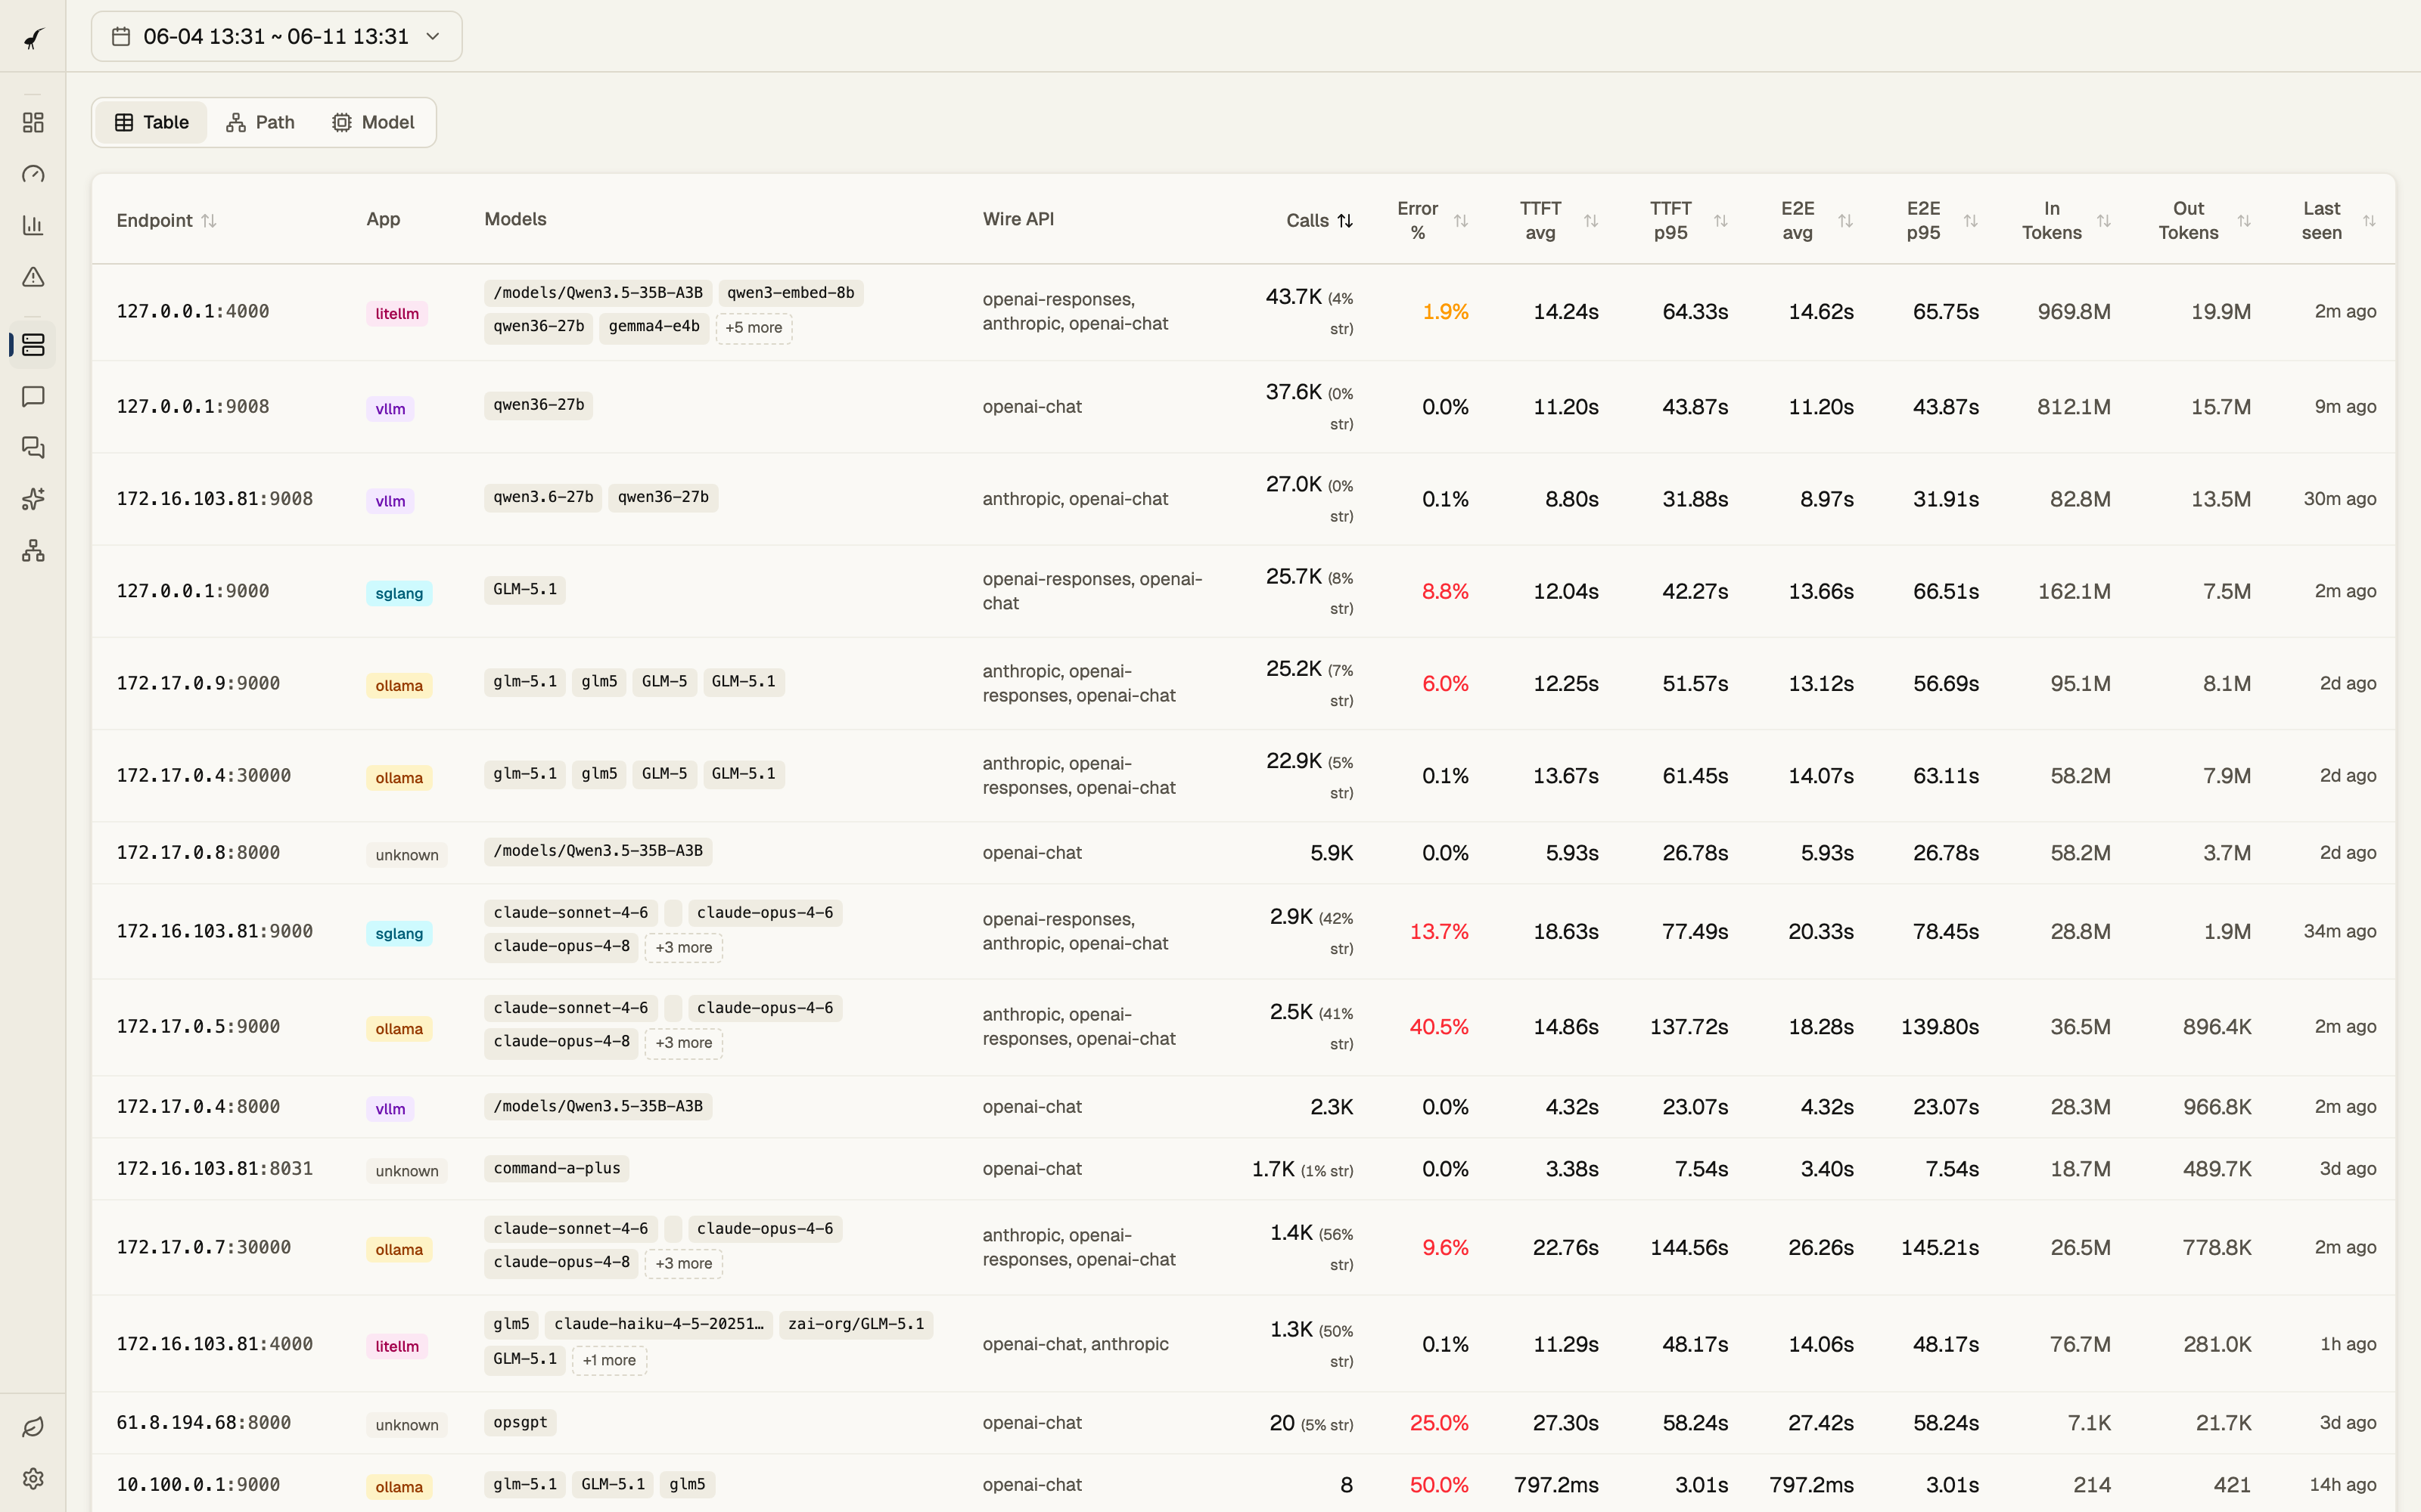
Task: Click the Endpoint column header label
Action: 154,221
